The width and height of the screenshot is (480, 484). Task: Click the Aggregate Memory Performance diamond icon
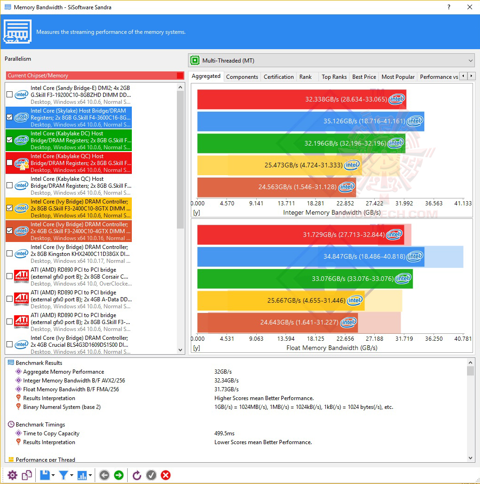click(x=19, y=372)
